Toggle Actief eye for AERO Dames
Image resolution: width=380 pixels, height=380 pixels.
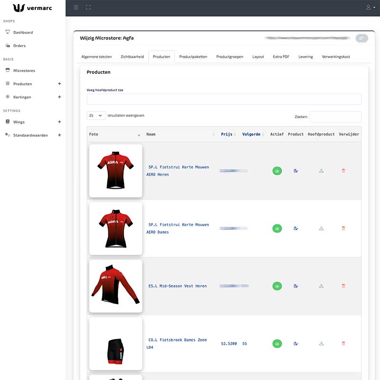click(x=277, y=228)
